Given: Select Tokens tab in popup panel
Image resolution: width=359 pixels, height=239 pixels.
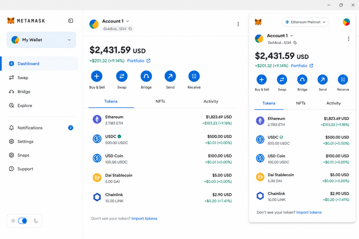Looking at the screenshot, I should 269,103.
